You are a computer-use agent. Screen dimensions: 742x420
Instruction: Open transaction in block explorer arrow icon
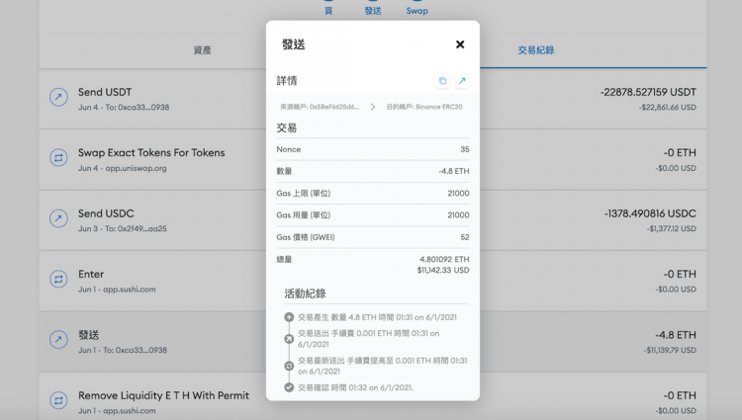point(461,81)
